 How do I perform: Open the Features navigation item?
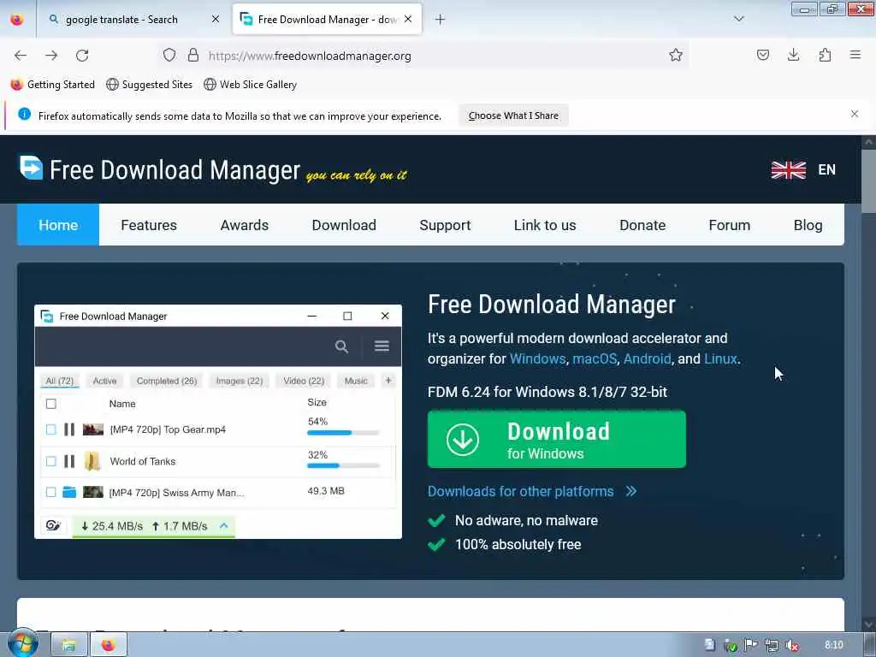(149, 225)
